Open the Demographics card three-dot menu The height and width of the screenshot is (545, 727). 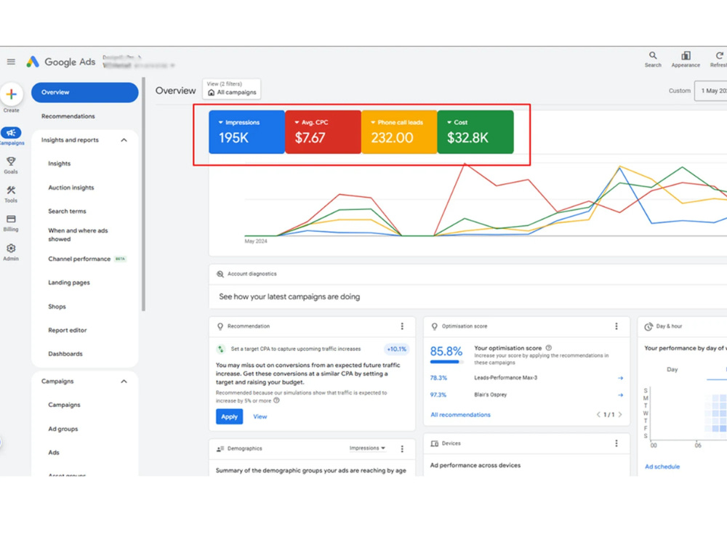(402, 448)
